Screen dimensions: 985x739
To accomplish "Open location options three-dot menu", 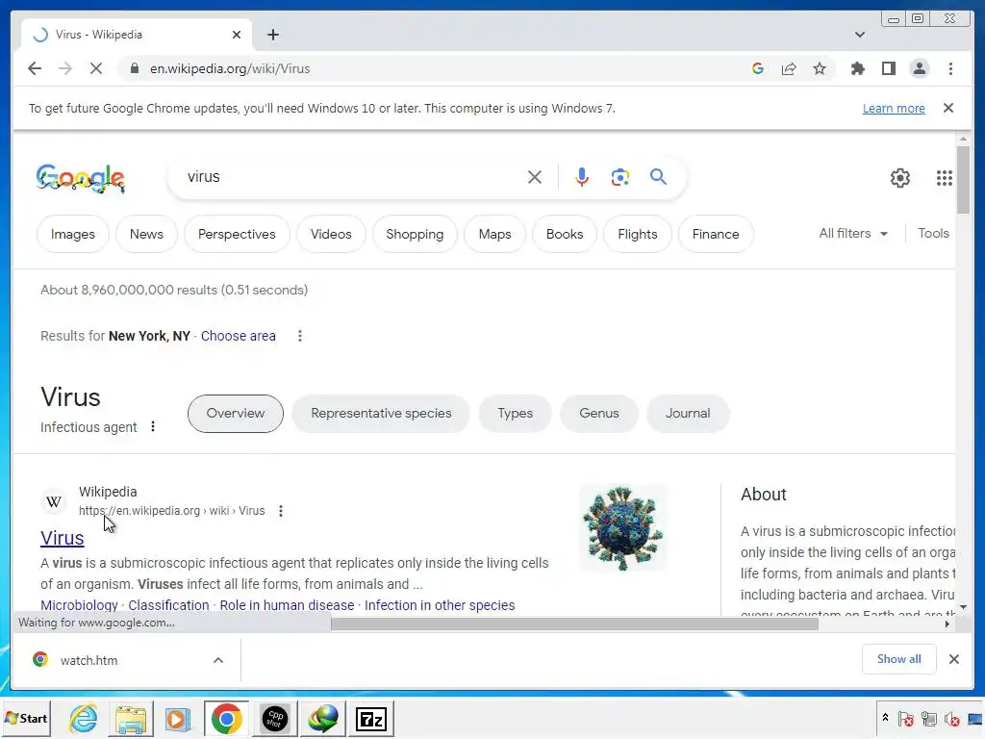I will point(300,336).
